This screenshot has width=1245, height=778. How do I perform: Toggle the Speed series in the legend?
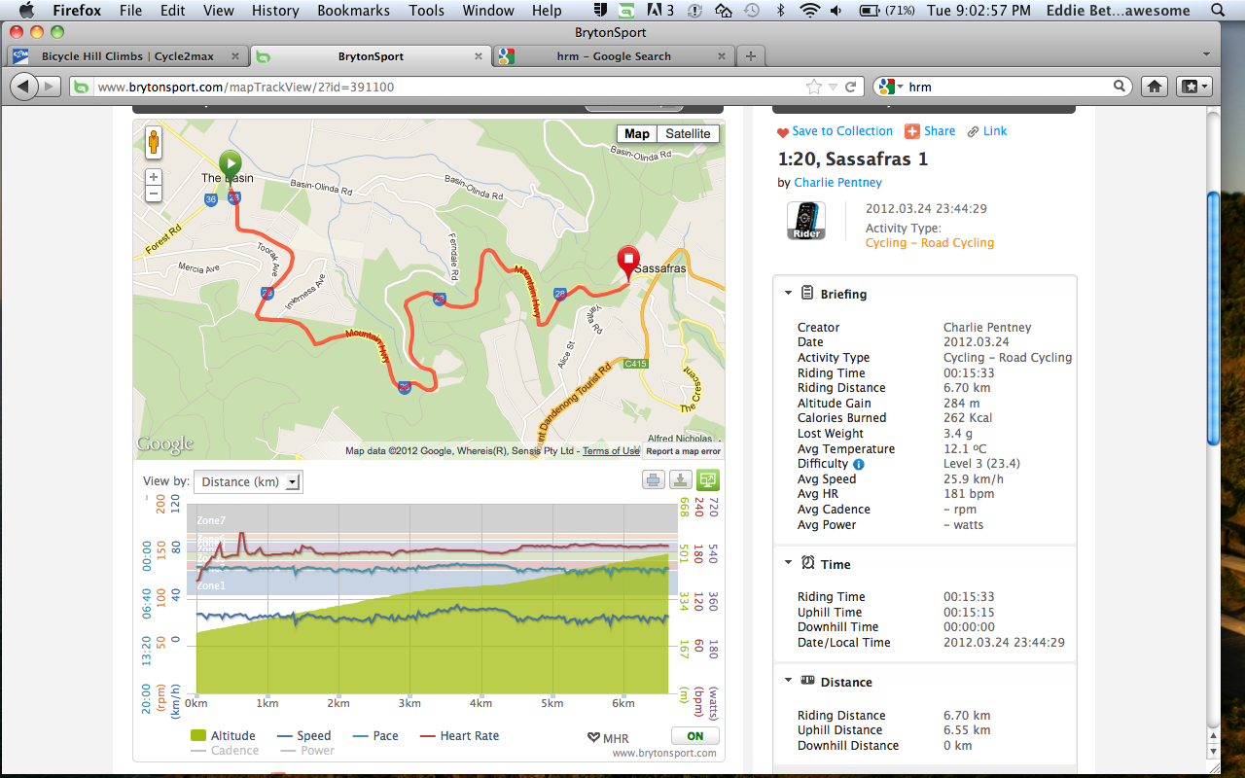(x=304, y=736)
